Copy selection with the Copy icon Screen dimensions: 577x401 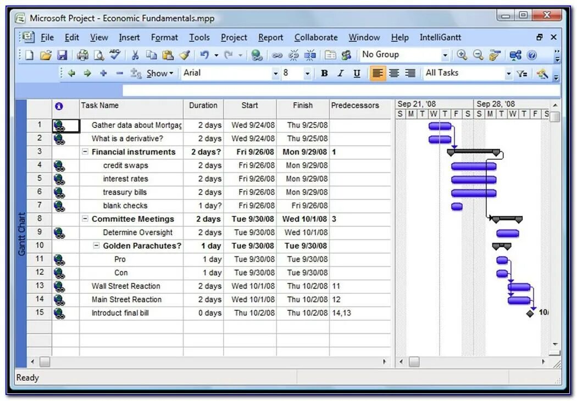click(151, 55)
